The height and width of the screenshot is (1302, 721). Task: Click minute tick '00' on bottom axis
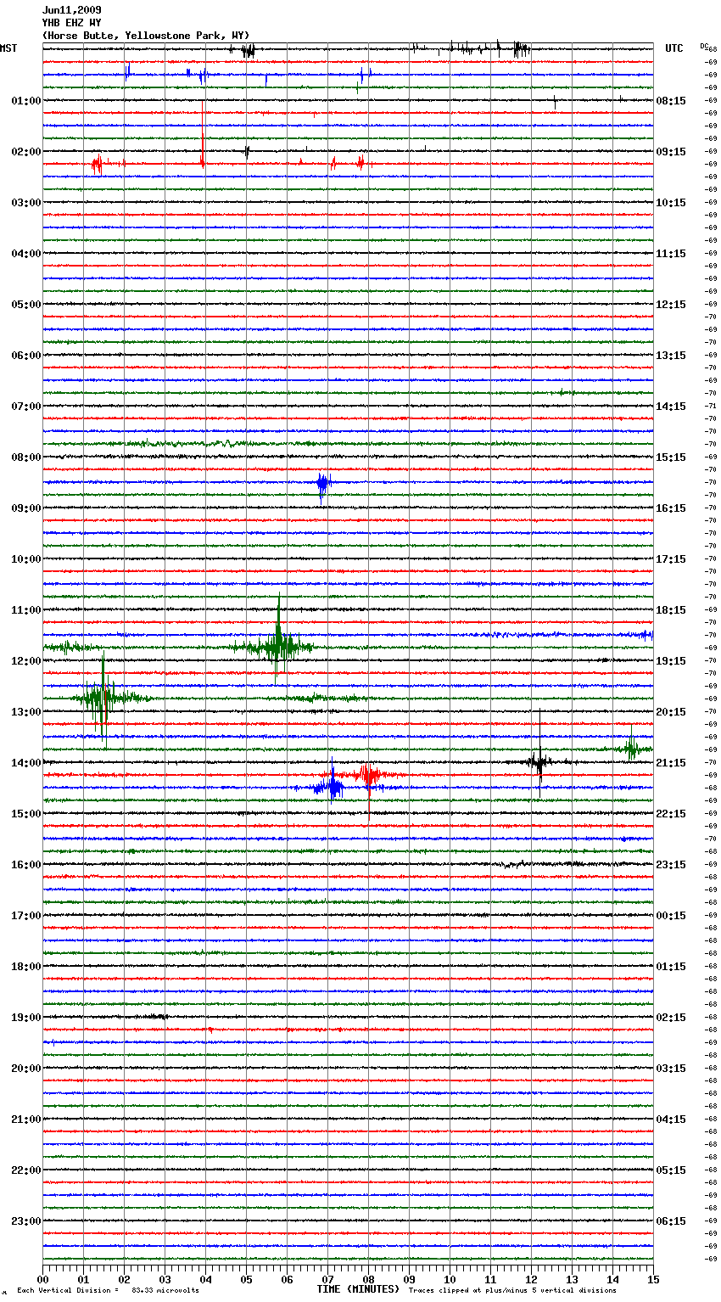[x=42, y=1279]
